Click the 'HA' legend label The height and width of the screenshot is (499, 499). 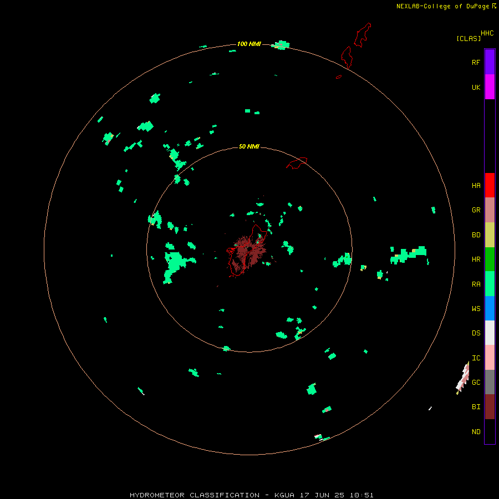(476, 186)
